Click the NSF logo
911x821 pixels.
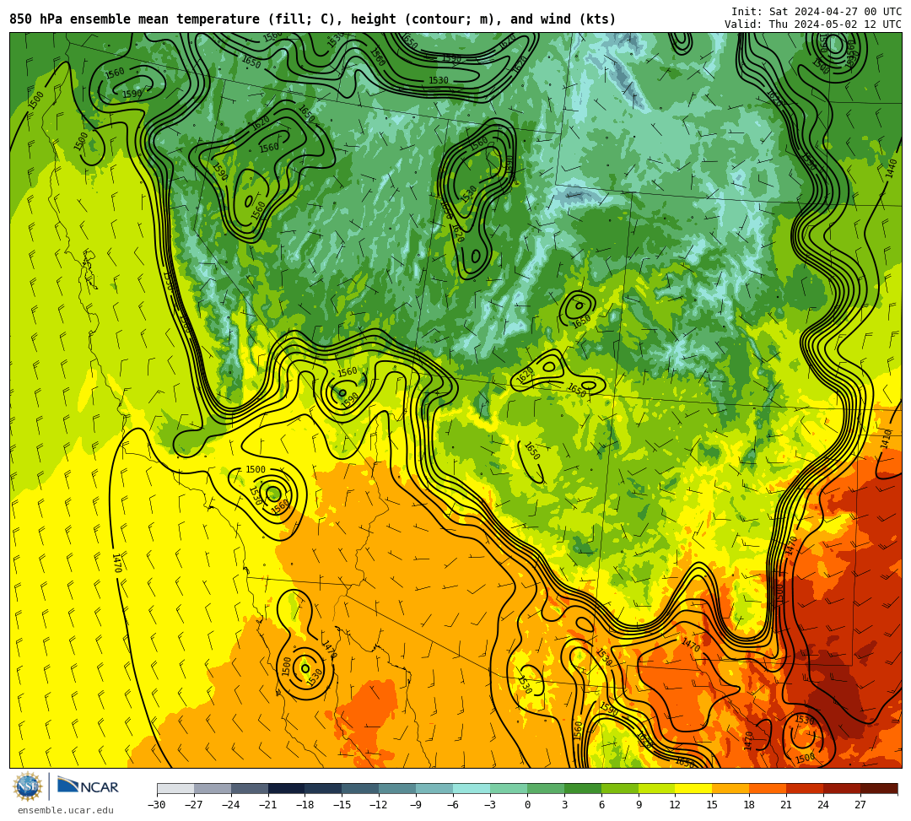click(x=27, y=787)
